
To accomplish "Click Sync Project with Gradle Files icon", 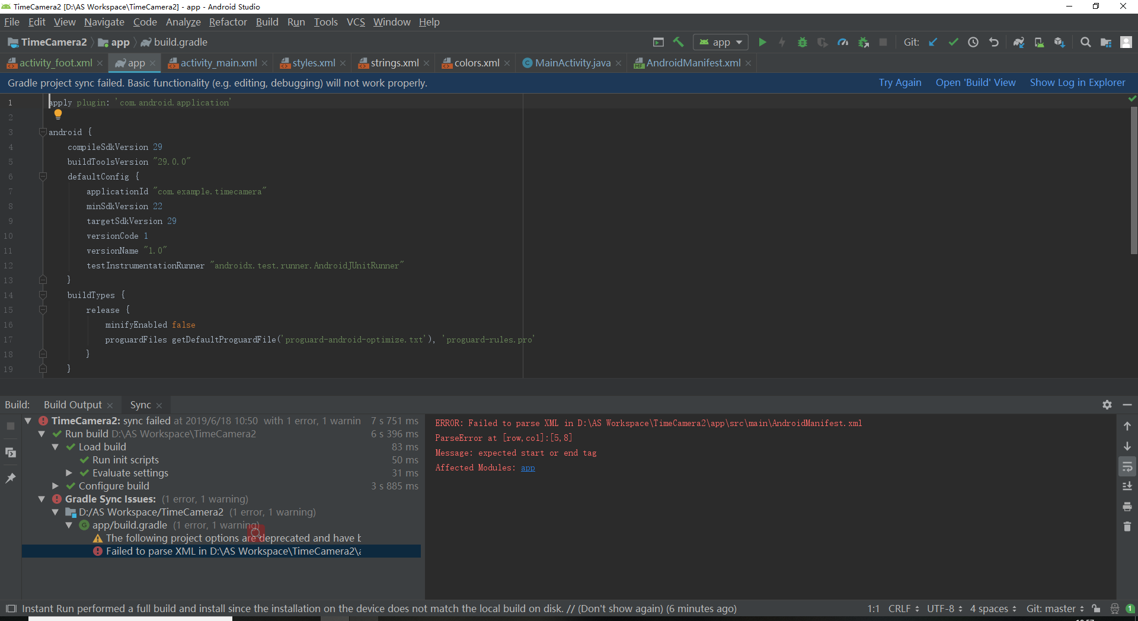I will tap(1019, 42).
